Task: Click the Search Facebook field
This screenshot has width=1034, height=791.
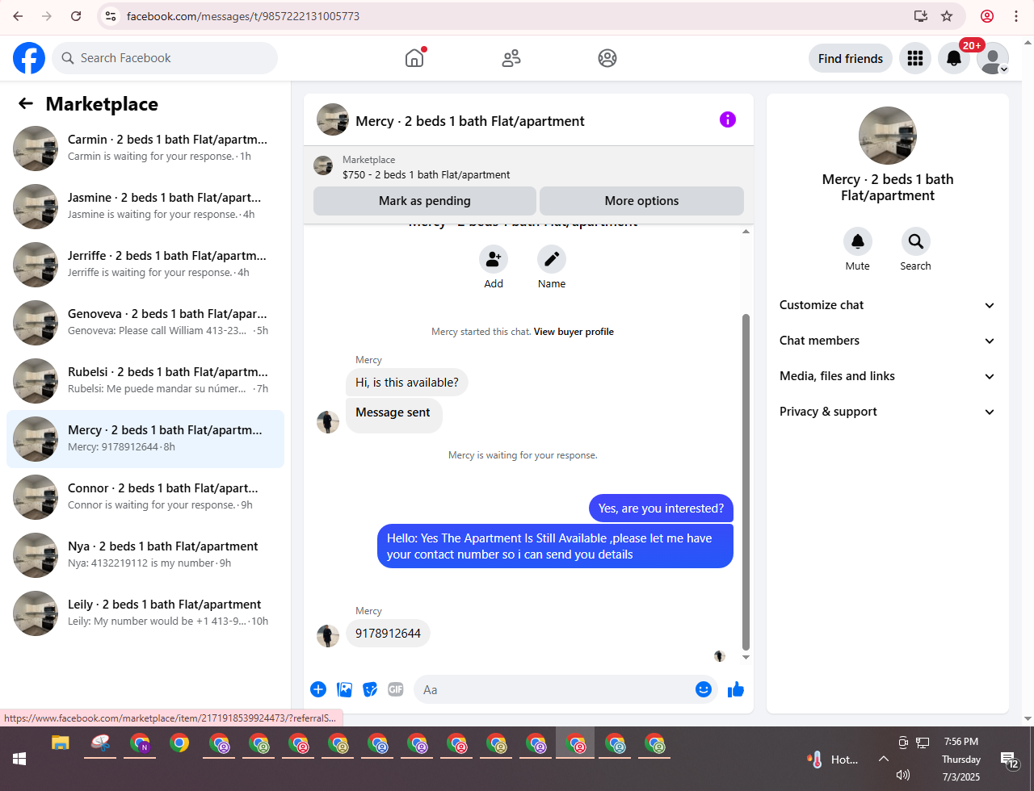Action: coord(165,58)
